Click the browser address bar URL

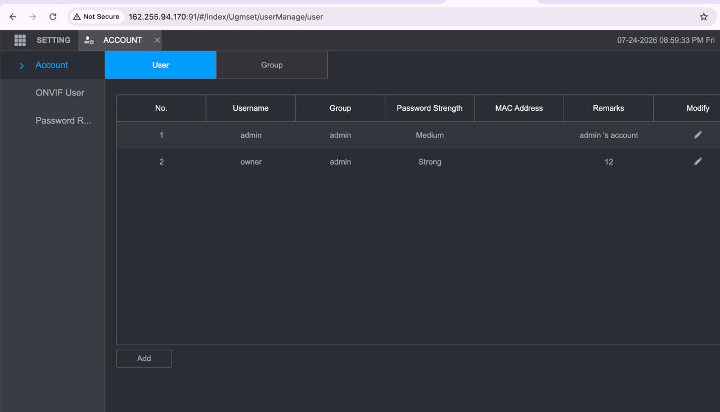tap(226, 17)
